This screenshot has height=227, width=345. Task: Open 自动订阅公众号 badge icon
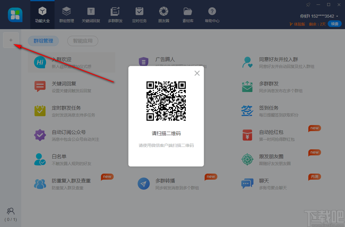click(40, 135)
